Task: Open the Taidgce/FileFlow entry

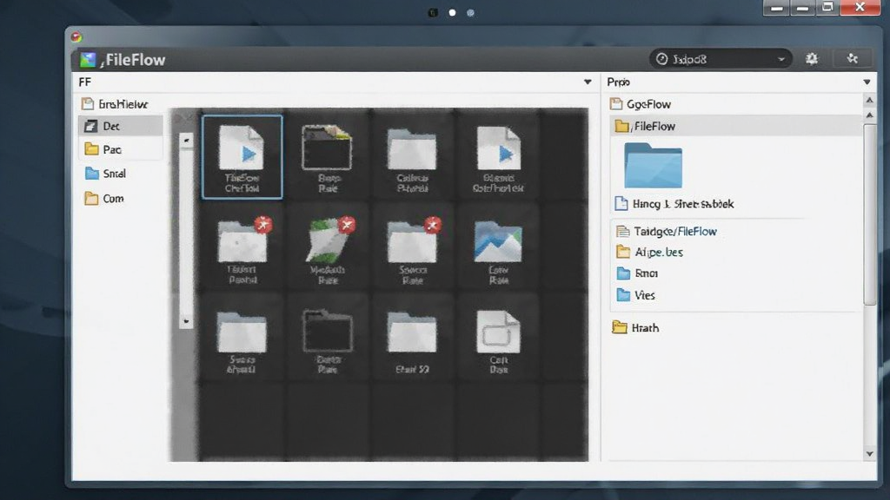Action: 667,231
